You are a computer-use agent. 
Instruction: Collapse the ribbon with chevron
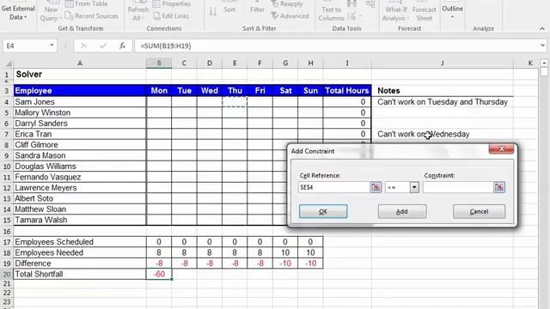(542, 28)
